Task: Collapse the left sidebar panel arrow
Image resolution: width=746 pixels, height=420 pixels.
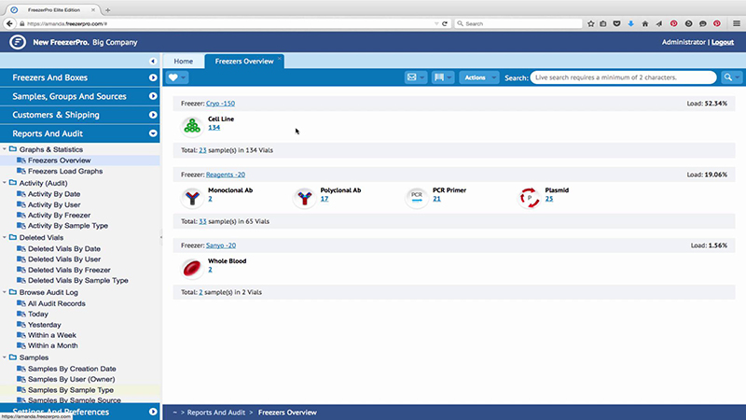Action: click(x=153, y=61)
